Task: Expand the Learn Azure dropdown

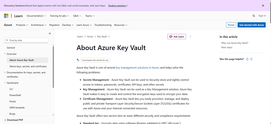Action: (84, 25)
